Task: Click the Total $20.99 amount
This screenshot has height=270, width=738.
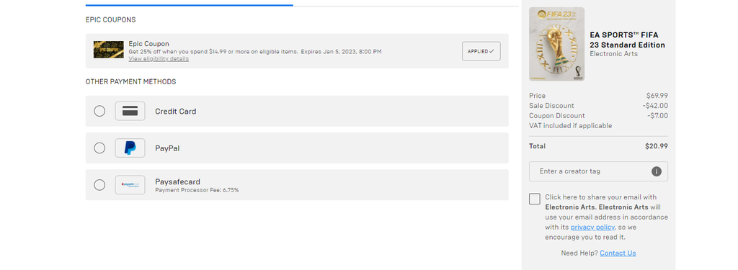Action: click(657, 146)
